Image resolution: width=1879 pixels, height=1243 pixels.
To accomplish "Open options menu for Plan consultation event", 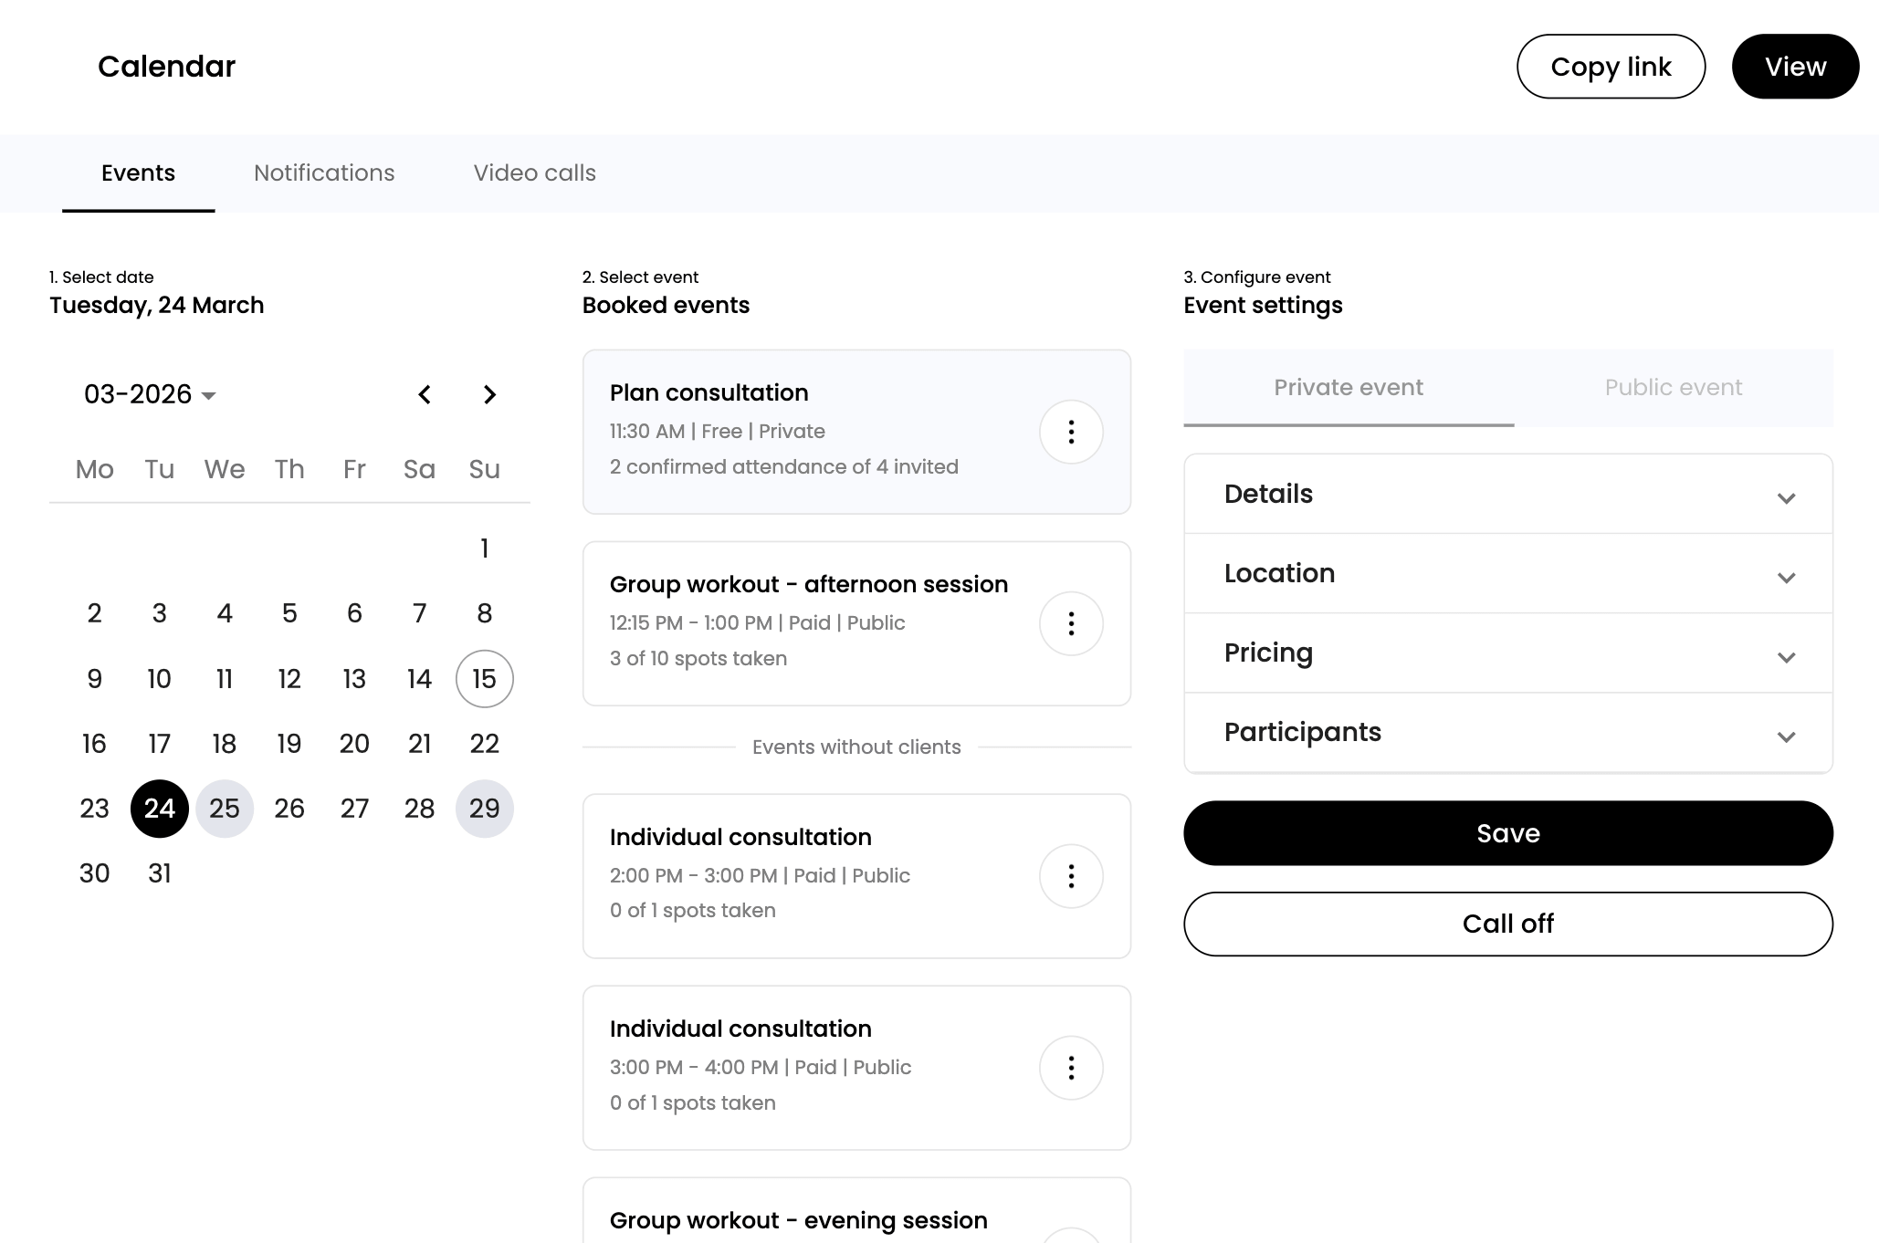I will click(x=1071, y=432).
